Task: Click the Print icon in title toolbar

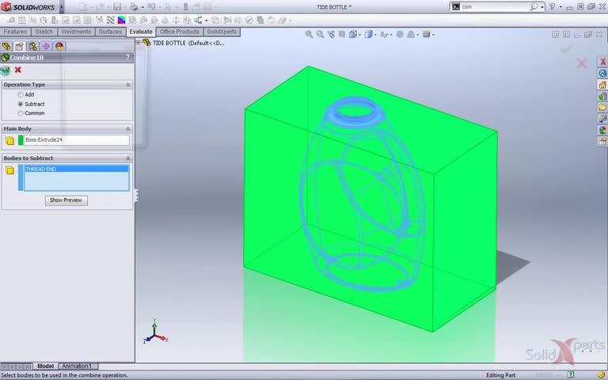Action: (x=134, y=6)
